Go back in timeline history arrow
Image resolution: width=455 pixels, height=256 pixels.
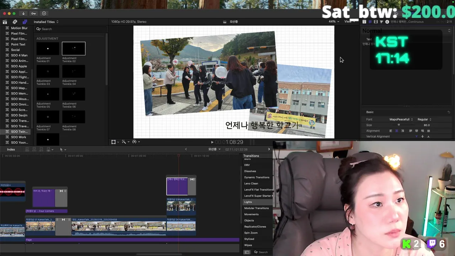[186, 149]
